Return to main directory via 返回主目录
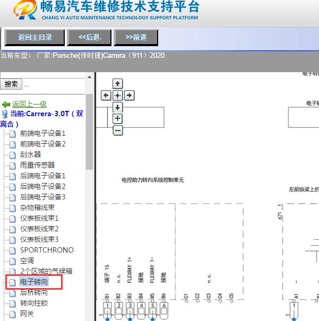This screenshot has width=319, height=321. [35, 38]
